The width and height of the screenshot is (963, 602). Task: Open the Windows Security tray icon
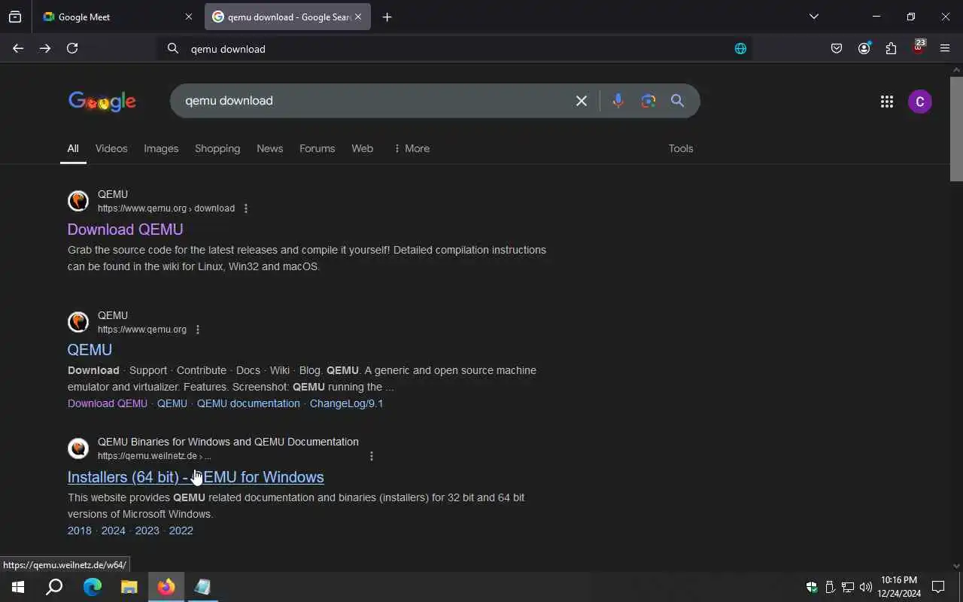pyautogui.click(x=812, y=587)
